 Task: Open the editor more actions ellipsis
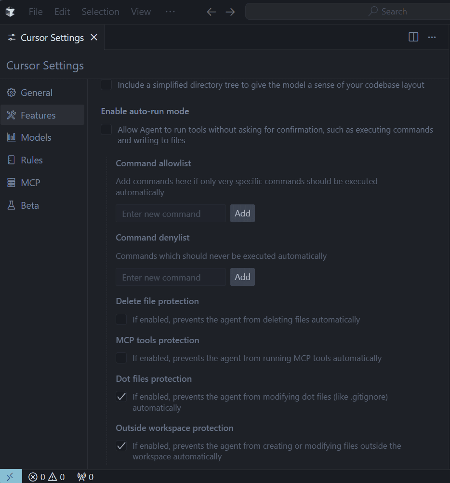tap(432, 37)
